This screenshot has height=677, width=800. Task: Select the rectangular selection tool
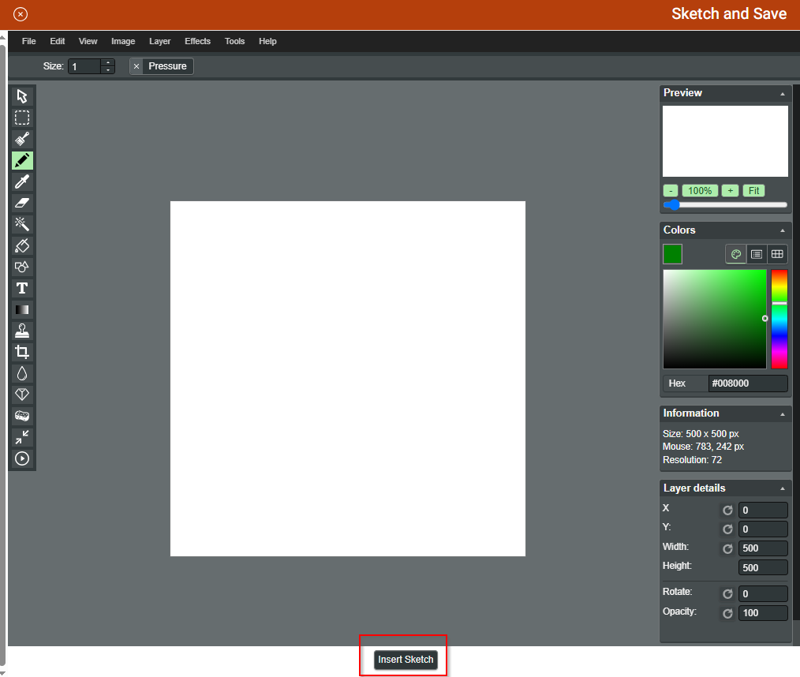pyautogui.click(x=22, y=118)
